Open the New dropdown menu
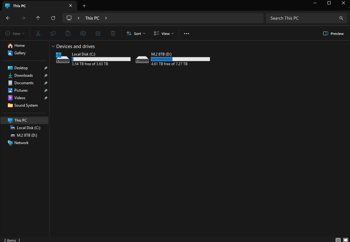This screenshot has width=350, height=242. coord(15,33)
